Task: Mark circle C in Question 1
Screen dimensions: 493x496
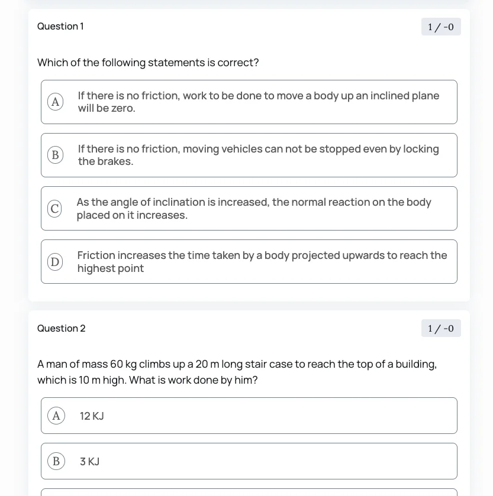Action: pos(55,209)
